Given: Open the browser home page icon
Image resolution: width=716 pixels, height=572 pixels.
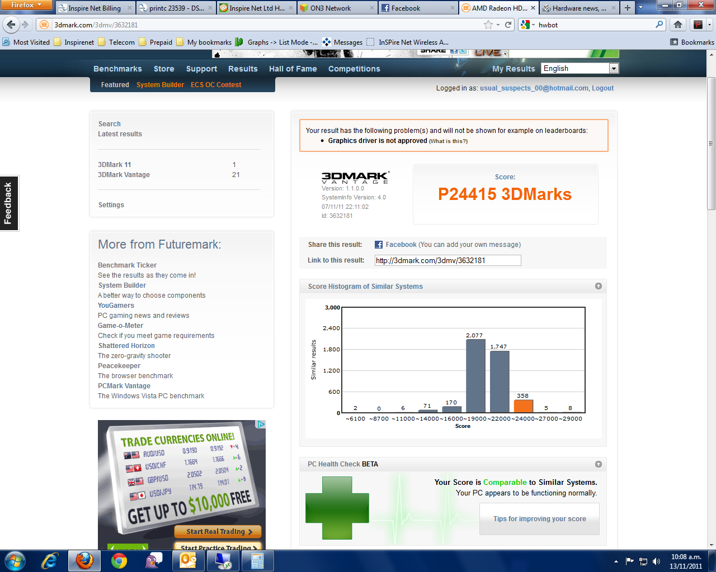Looking at the screenshot, I should pos(678,25).
